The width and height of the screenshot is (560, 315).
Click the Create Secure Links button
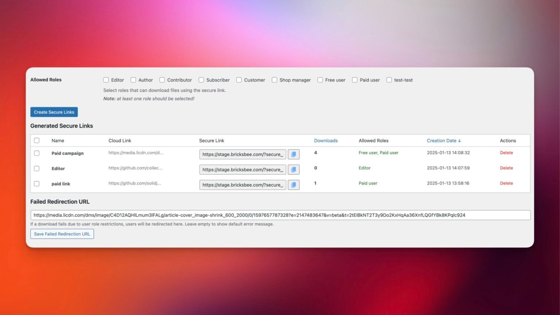click(54, 112)
